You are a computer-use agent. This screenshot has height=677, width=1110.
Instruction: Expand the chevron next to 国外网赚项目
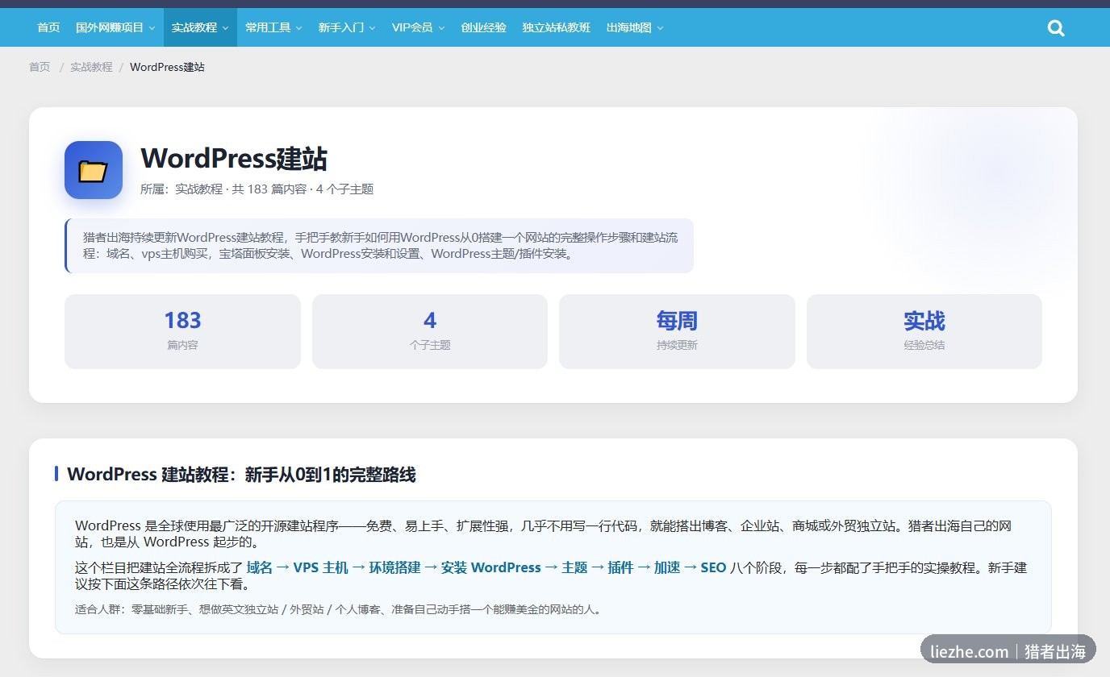point(152,28)
